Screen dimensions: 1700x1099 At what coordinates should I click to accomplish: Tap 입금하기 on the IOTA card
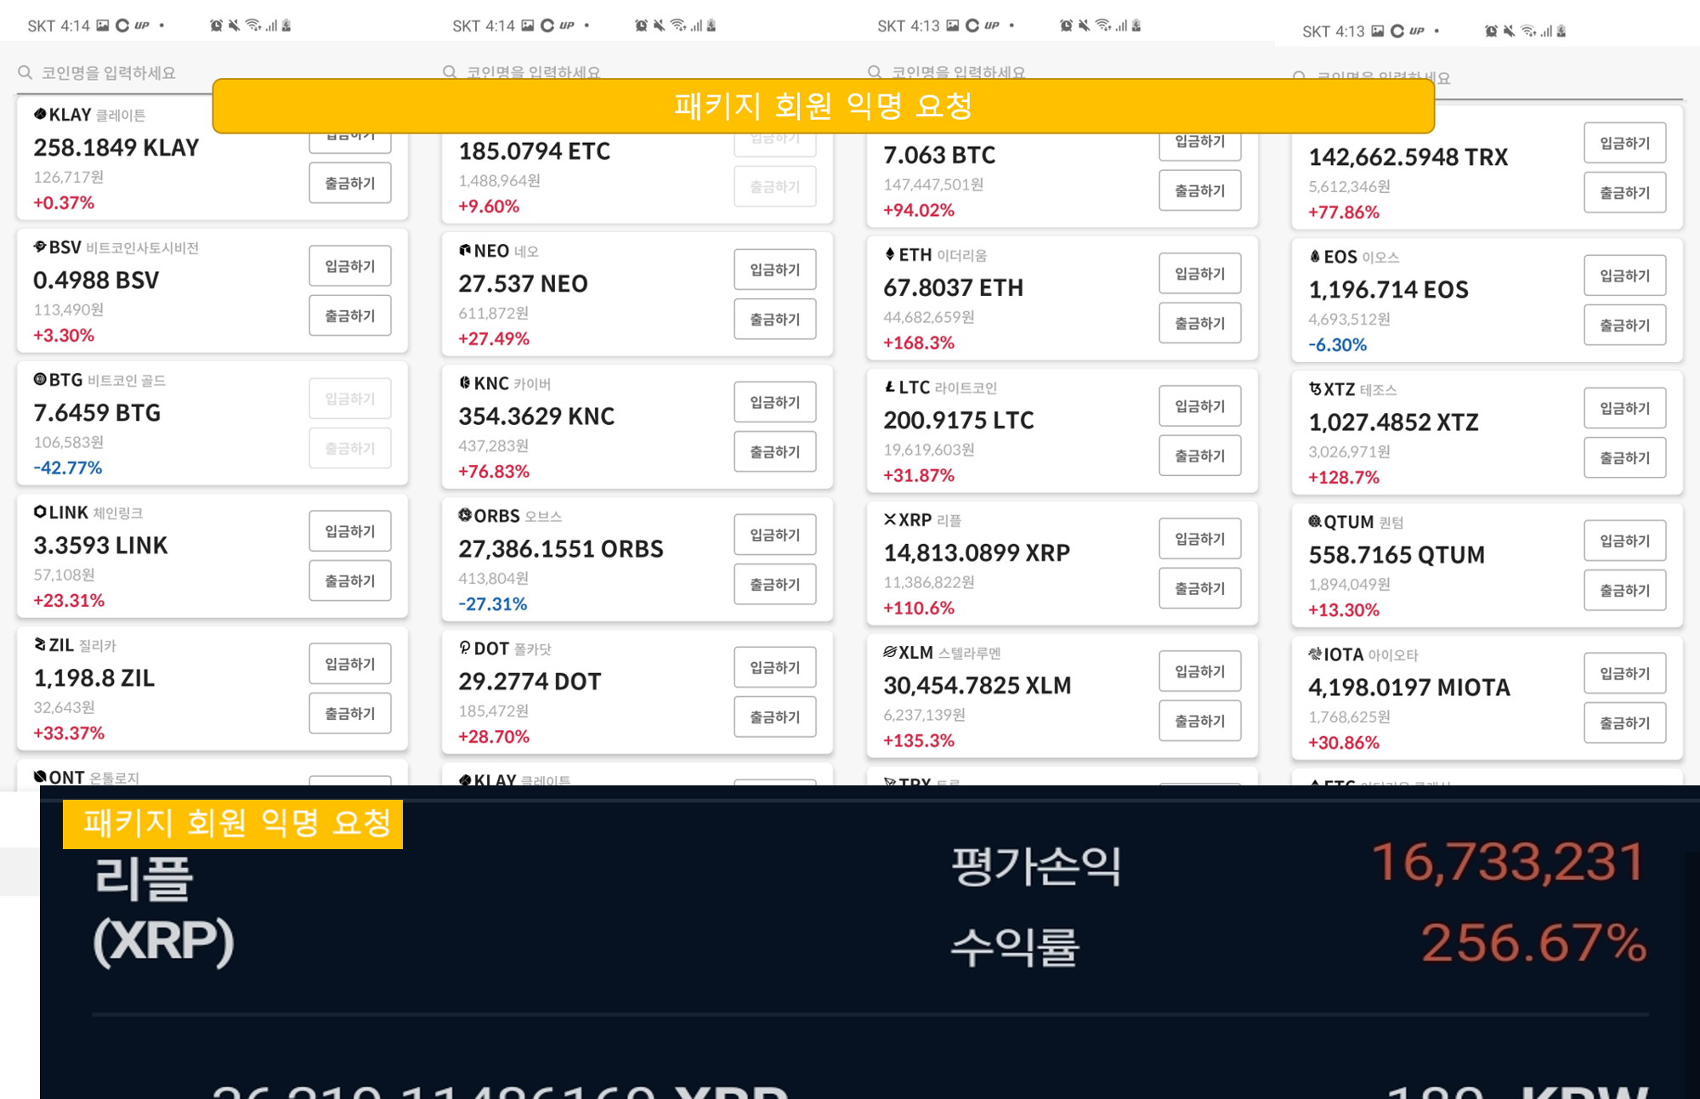[x=1625, y=673]
